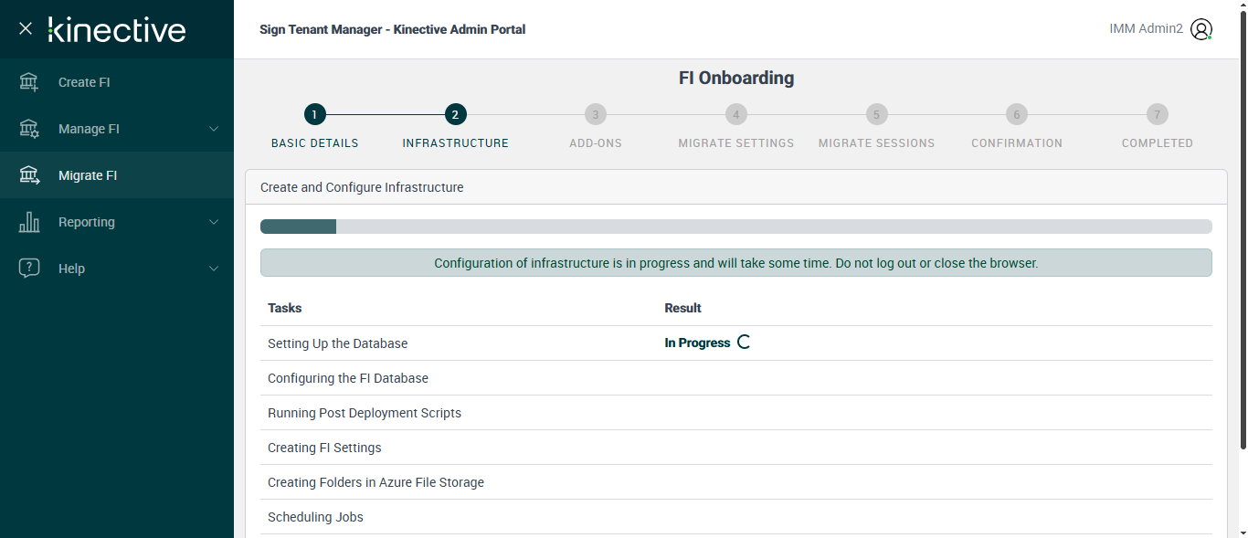Click the In Progress loading spinner
The height and width of the screenshot is (538, 1248).
tap(744, 343)
